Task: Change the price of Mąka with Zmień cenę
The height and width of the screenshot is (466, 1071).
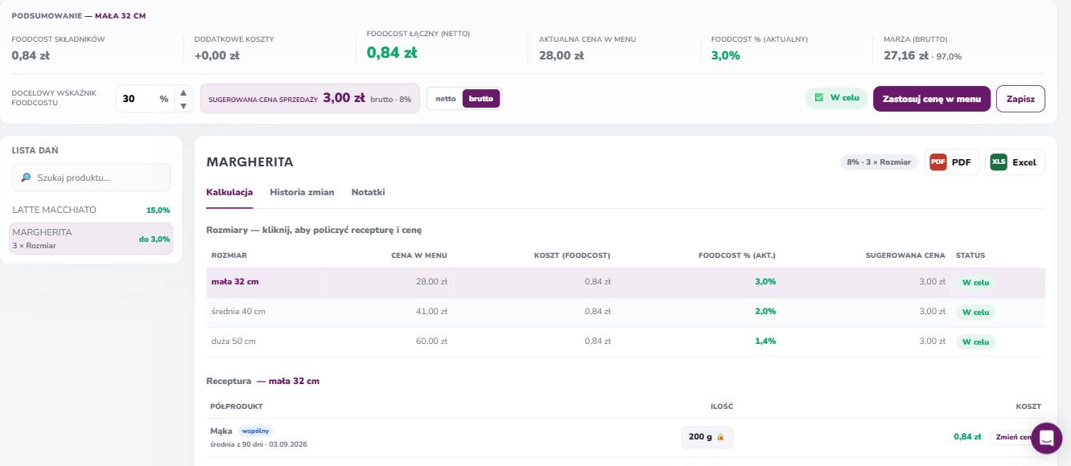Action: pyautogui.click(x=1017, y=437)
